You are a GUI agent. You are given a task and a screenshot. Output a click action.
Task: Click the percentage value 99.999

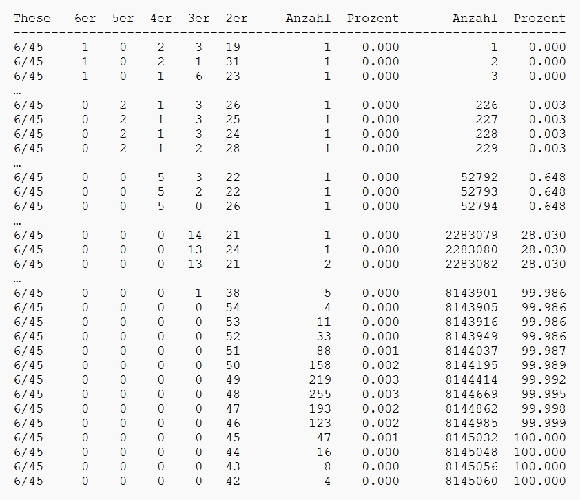coord(543,423)
